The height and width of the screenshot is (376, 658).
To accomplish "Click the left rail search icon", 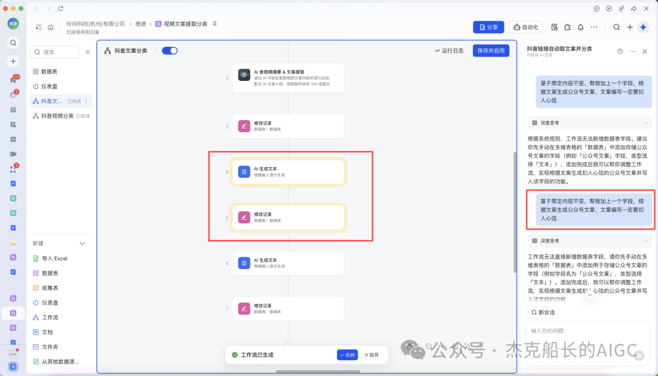I will click(13, 43).
